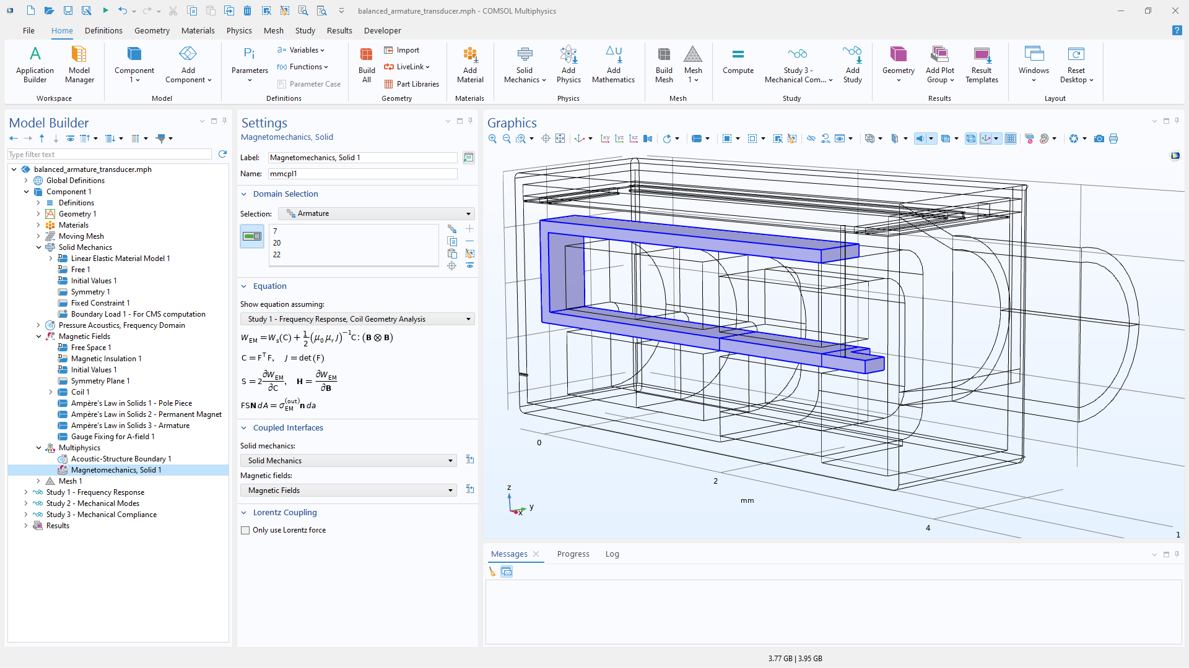
Task: Open the Progress tab below Graphics
Action: [573, 554]
